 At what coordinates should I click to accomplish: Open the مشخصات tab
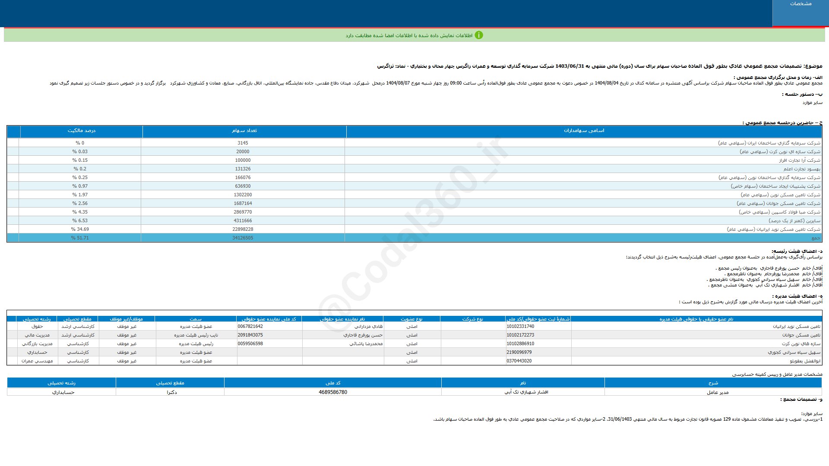point(801,4)
